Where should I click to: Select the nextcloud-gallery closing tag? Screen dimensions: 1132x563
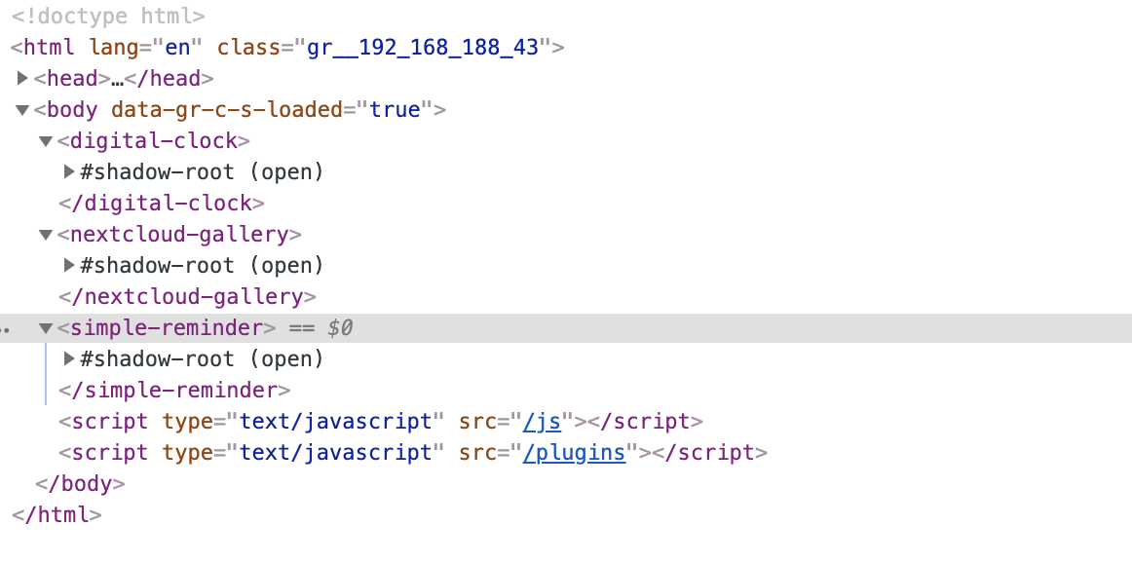187,297
